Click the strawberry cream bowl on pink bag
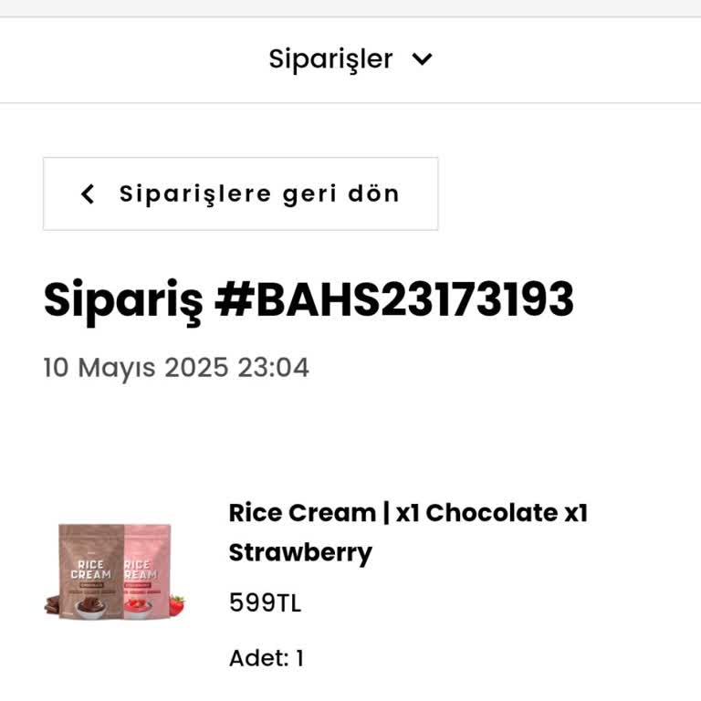This screenshot has width=701, height=701. click(x=138, y=608)
